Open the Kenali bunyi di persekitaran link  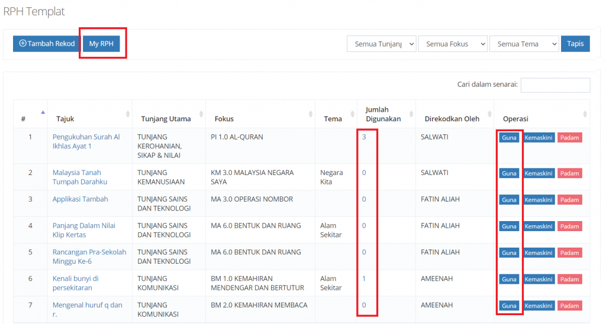pyautogui.click(x=75, y=283)
